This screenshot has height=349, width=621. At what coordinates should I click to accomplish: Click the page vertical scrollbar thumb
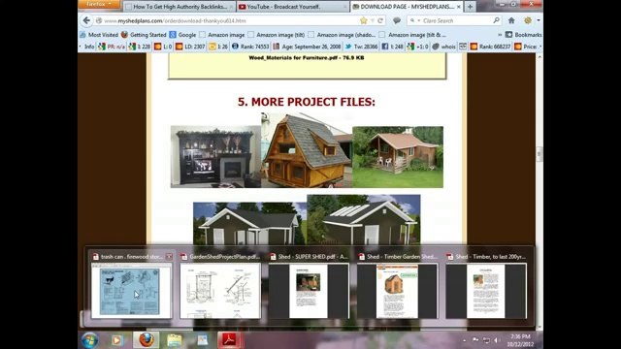click(x=539, y=154)
